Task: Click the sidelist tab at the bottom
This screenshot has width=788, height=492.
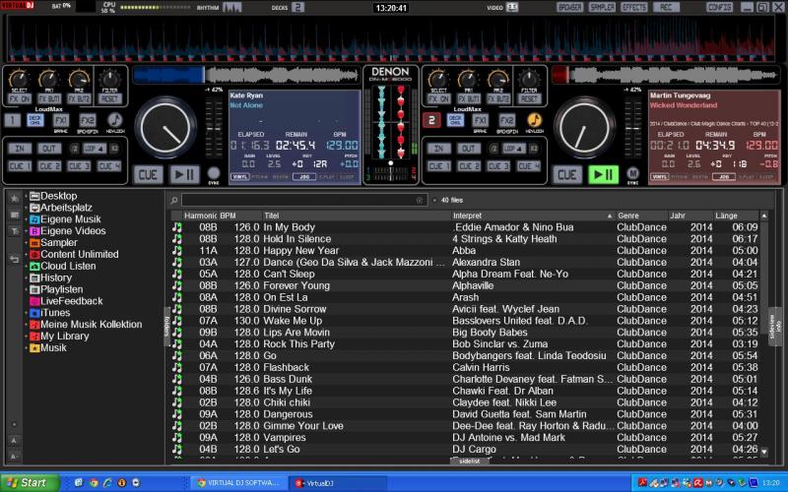Action: (469, 461)
